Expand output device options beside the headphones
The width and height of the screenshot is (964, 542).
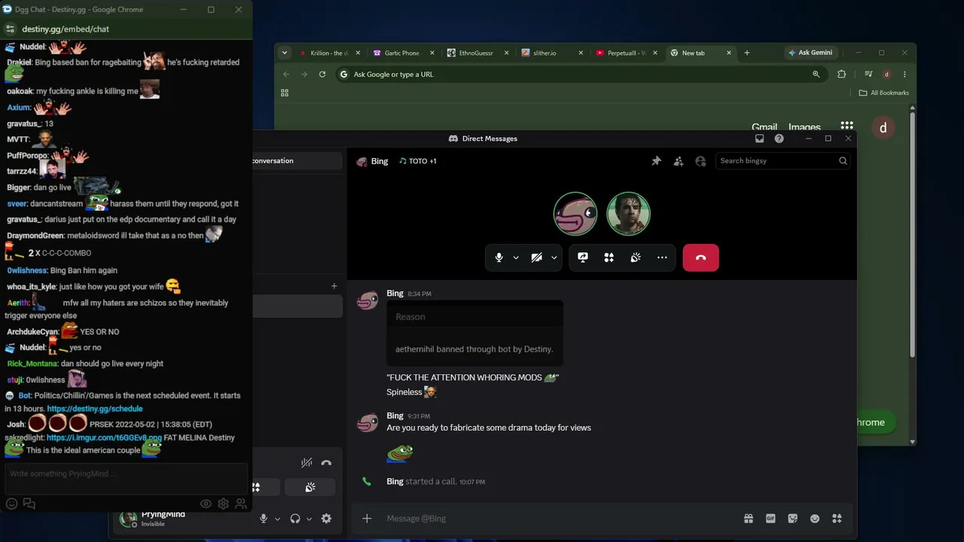[x=309, y=519]
